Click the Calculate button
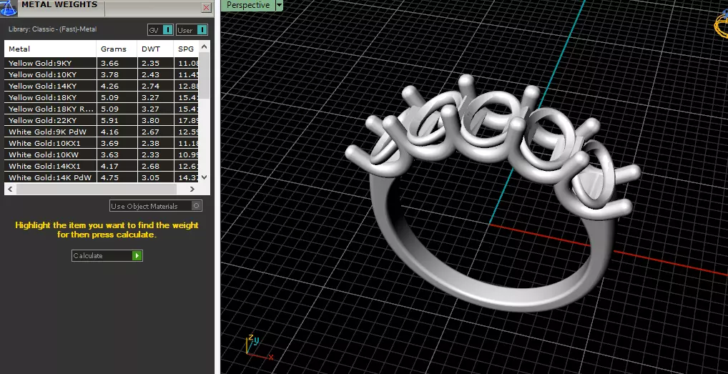Viewport: 728px width, 374px height. click(107, 256)
